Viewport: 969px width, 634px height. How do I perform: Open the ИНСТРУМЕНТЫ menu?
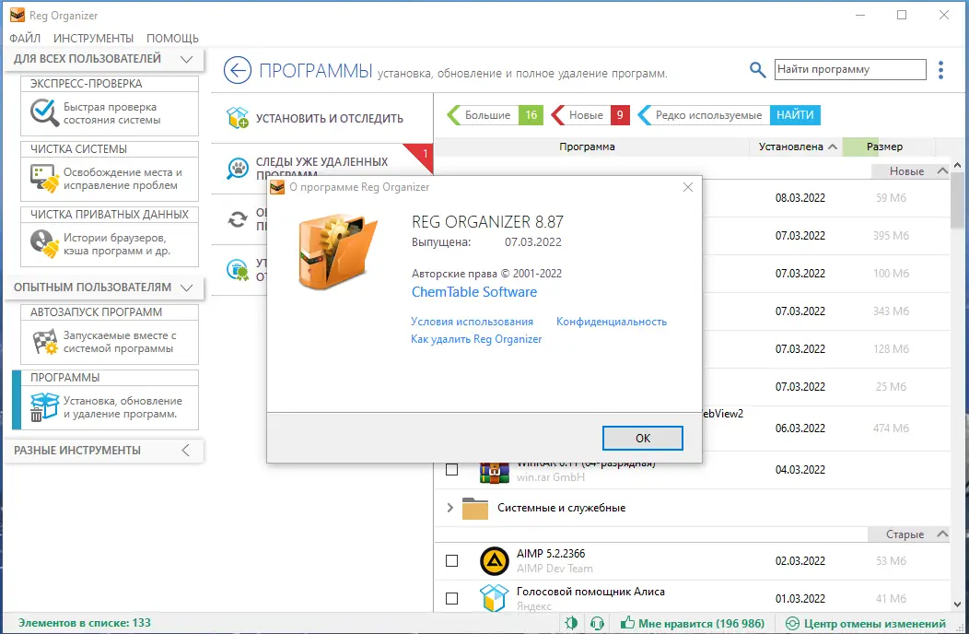[x=92, y=38]
